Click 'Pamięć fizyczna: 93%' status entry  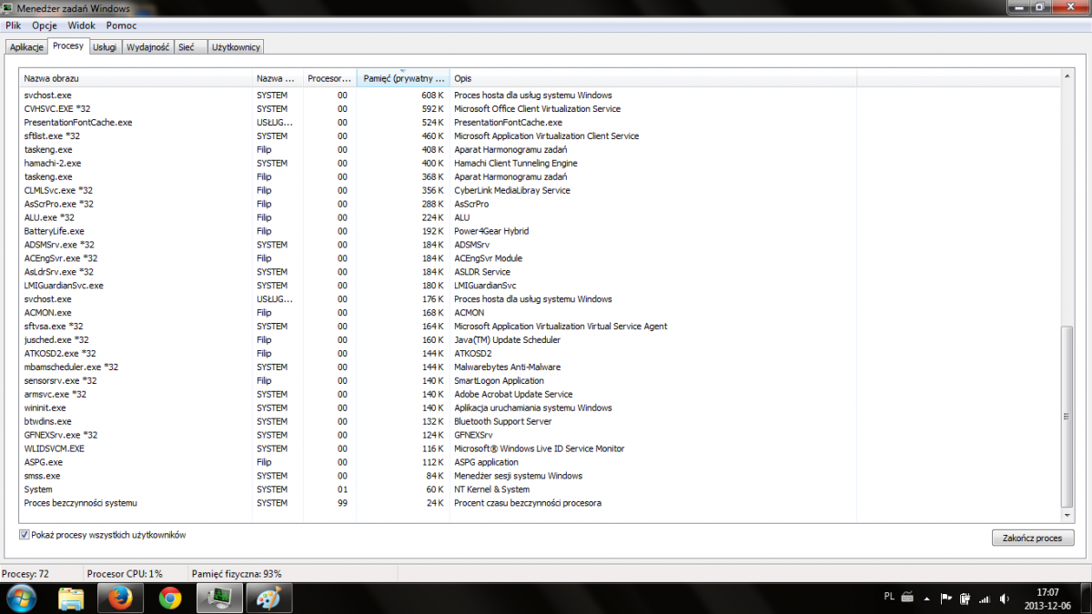point(237,574)
